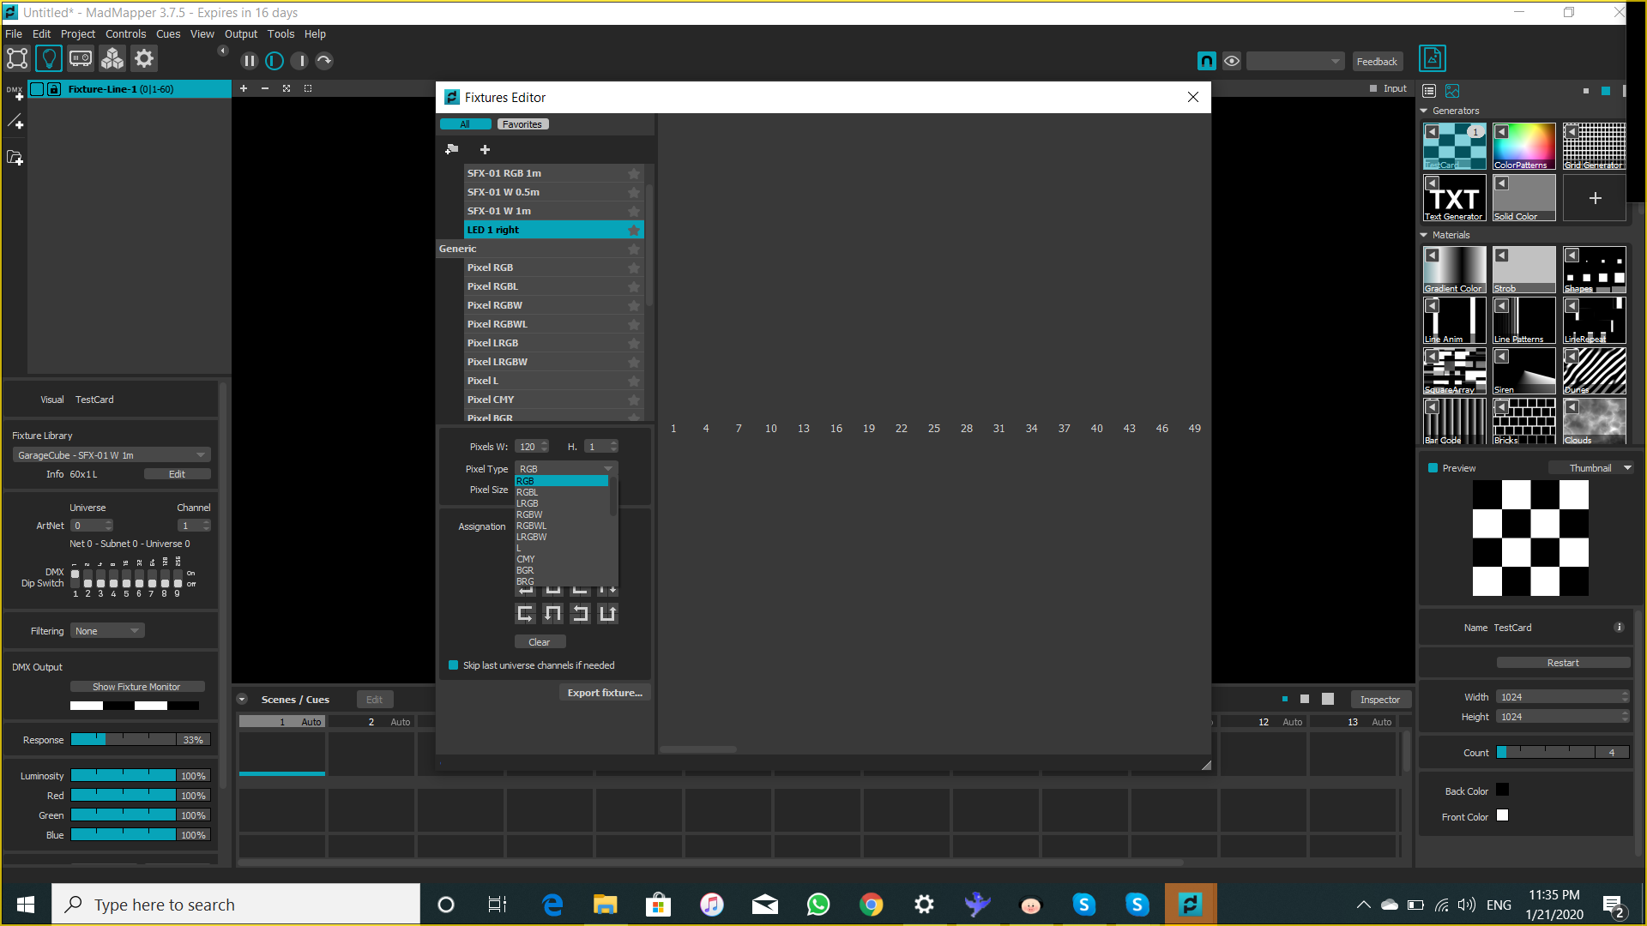Click the Feedback toggle button
The image size is (1647, 926).
pos(1379,60)
